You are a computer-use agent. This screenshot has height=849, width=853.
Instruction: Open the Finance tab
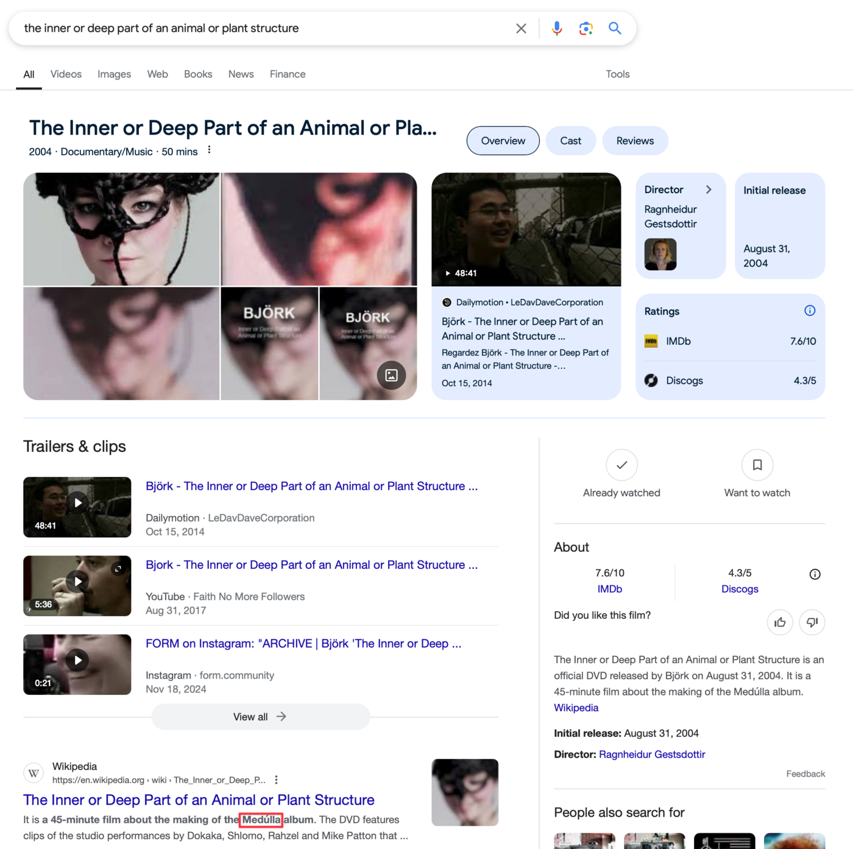288,74
